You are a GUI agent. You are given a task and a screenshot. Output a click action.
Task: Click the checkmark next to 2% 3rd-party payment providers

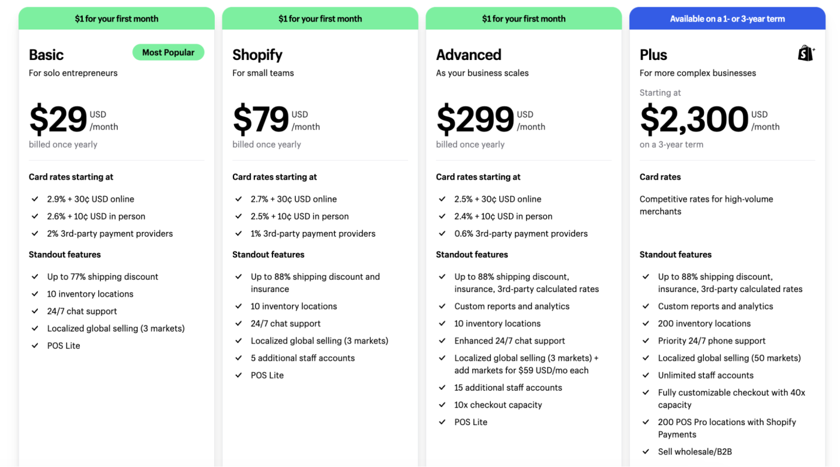35,234
